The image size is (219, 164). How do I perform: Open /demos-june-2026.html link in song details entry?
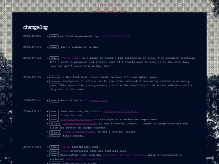pyautogui.click(x=121, y=111)
